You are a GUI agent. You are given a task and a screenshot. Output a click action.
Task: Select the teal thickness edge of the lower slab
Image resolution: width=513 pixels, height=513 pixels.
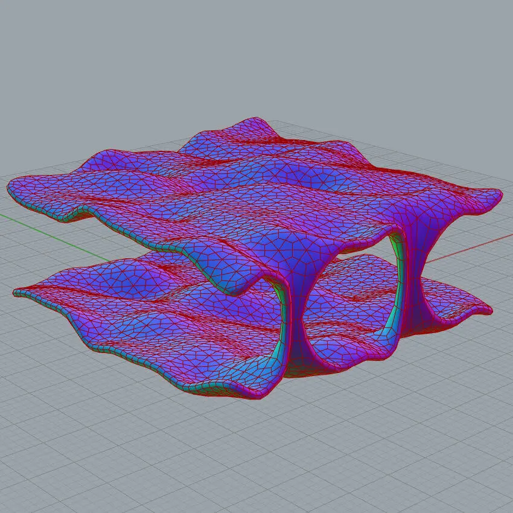pos(121,355)
